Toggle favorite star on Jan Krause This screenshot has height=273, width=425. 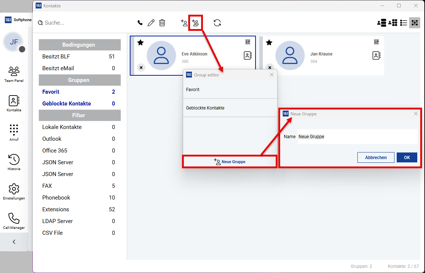(269, 43)
